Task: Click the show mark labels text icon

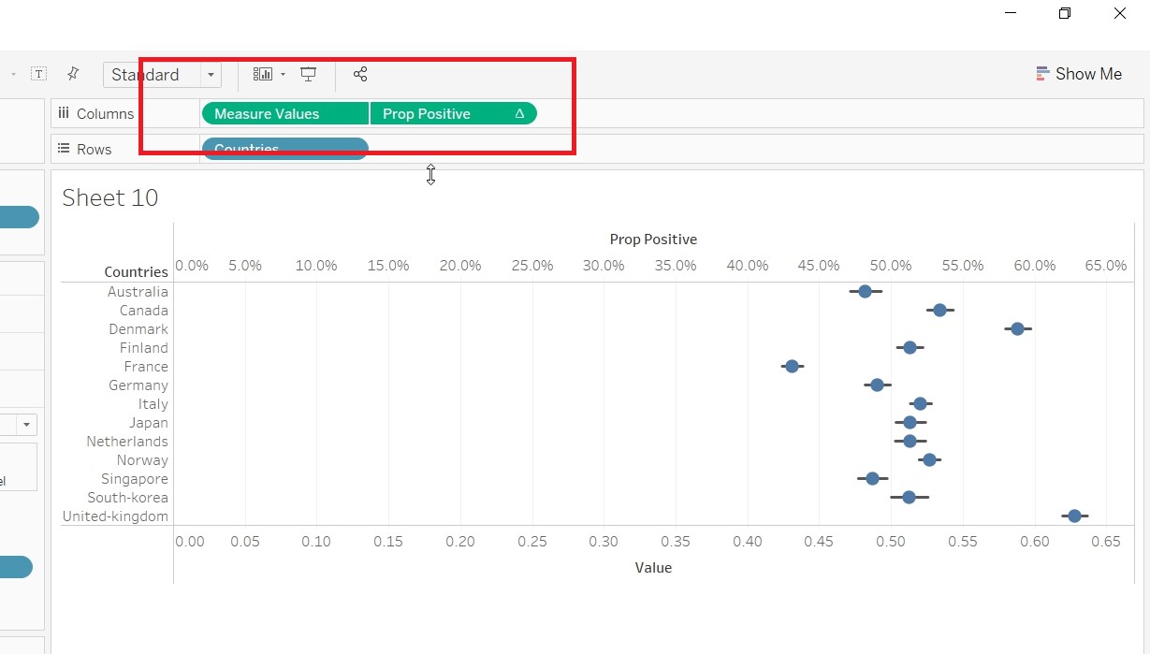Action: [x=39, y=74]
